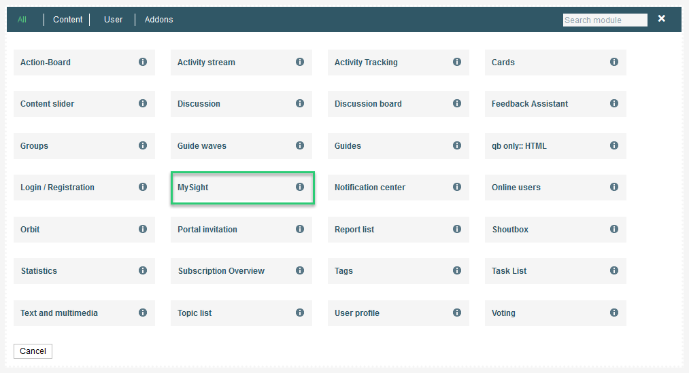Show info for the User profile module
Screen dimensions: 689x373
[457, 313]
